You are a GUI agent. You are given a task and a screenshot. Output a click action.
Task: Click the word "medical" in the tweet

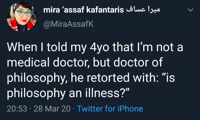click(x=28, y=62)
